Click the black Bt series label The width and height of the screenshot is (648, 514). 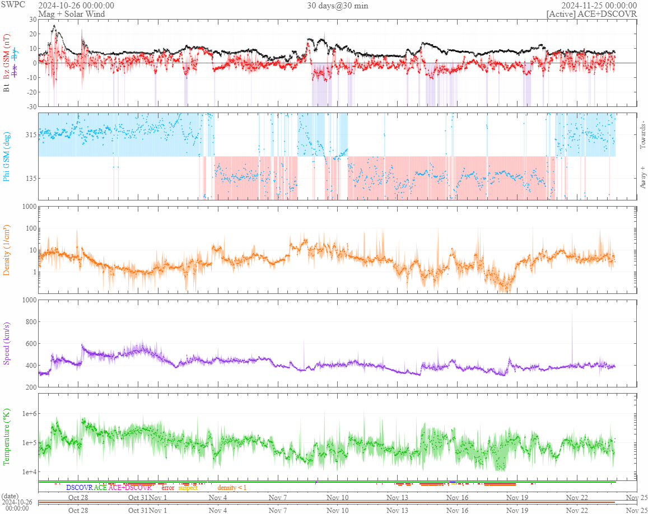tap(7, 87)
